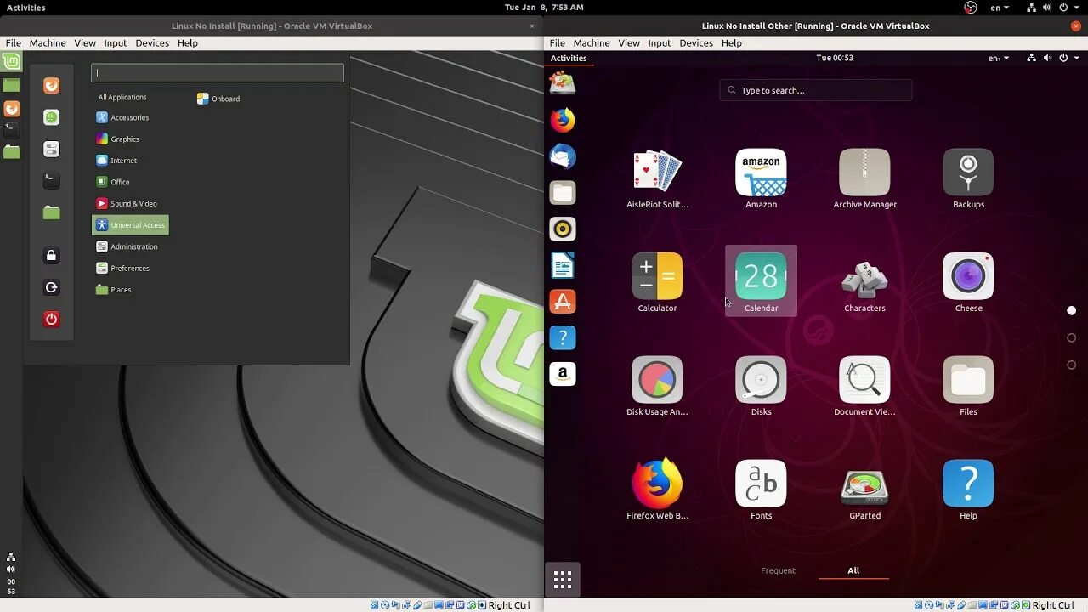1088x612 pixels.
Task: Click Activities in the host top bar
Action: (26, 8)
